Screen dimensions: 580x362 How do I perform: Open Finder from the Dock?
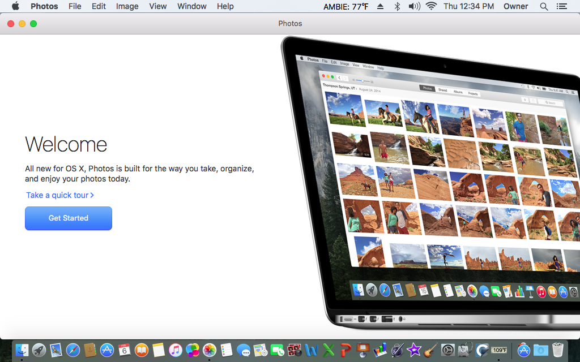pyautogui.click(x=22, y=350)
